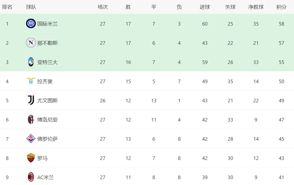Click the 胜 column header
The width and height of the screenshot is (294, 185).
128,7
